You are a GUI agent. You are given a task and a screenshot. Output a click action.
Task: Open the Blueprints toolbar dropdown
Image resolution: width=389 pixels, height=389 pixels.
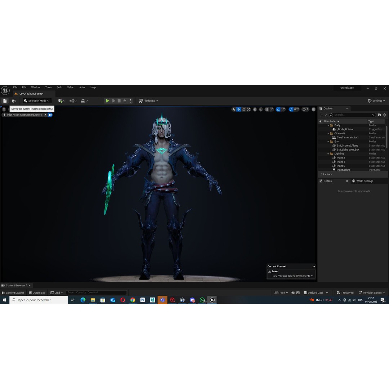pyautogui.click(x=73, y=101)
